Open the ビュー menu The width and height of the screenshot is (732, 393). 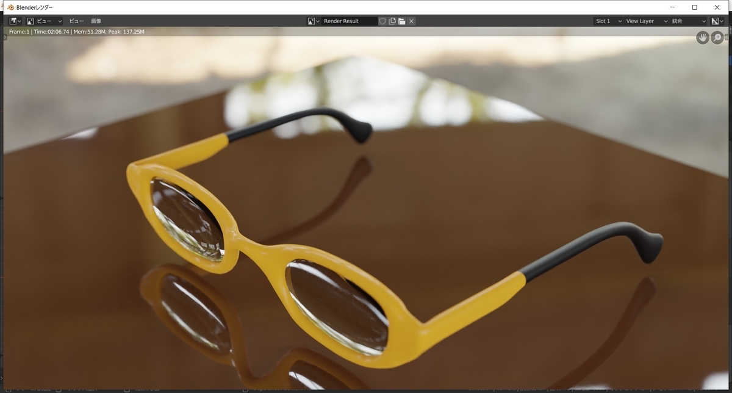tap(76, 21)
